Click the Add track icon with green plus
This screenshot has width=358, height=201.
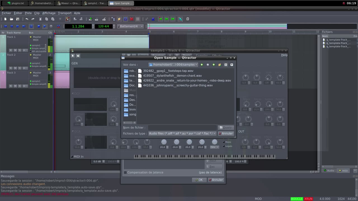(90, 19)
